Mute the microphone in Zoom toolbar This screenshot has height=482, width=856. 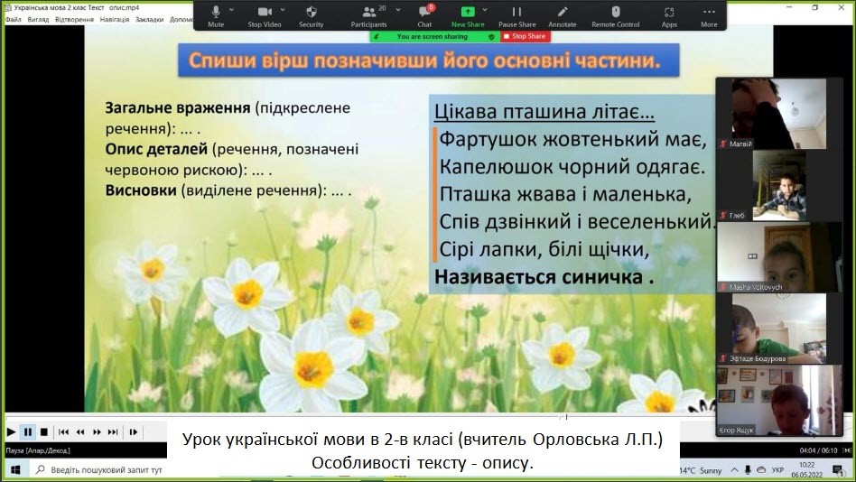click(x=216, y=14)
